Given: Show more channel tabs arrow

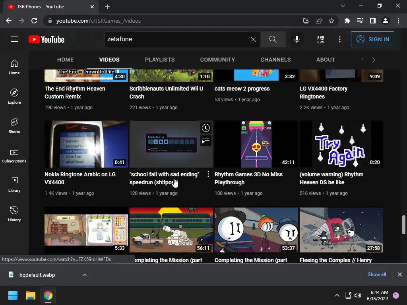Looking at the screenshot, I should point(374,60).
